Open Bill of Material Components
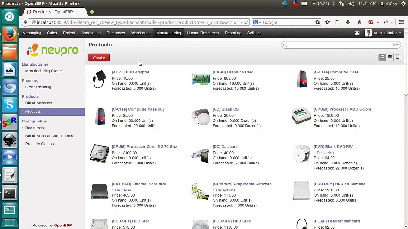Viewport: 408px width, 229px height. point(49,136)
